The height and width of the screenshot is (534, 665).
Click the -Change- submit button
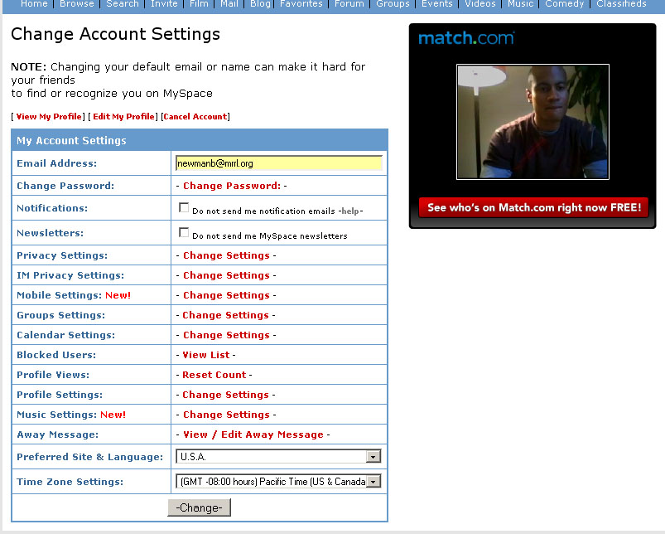[x=200, y=507]
